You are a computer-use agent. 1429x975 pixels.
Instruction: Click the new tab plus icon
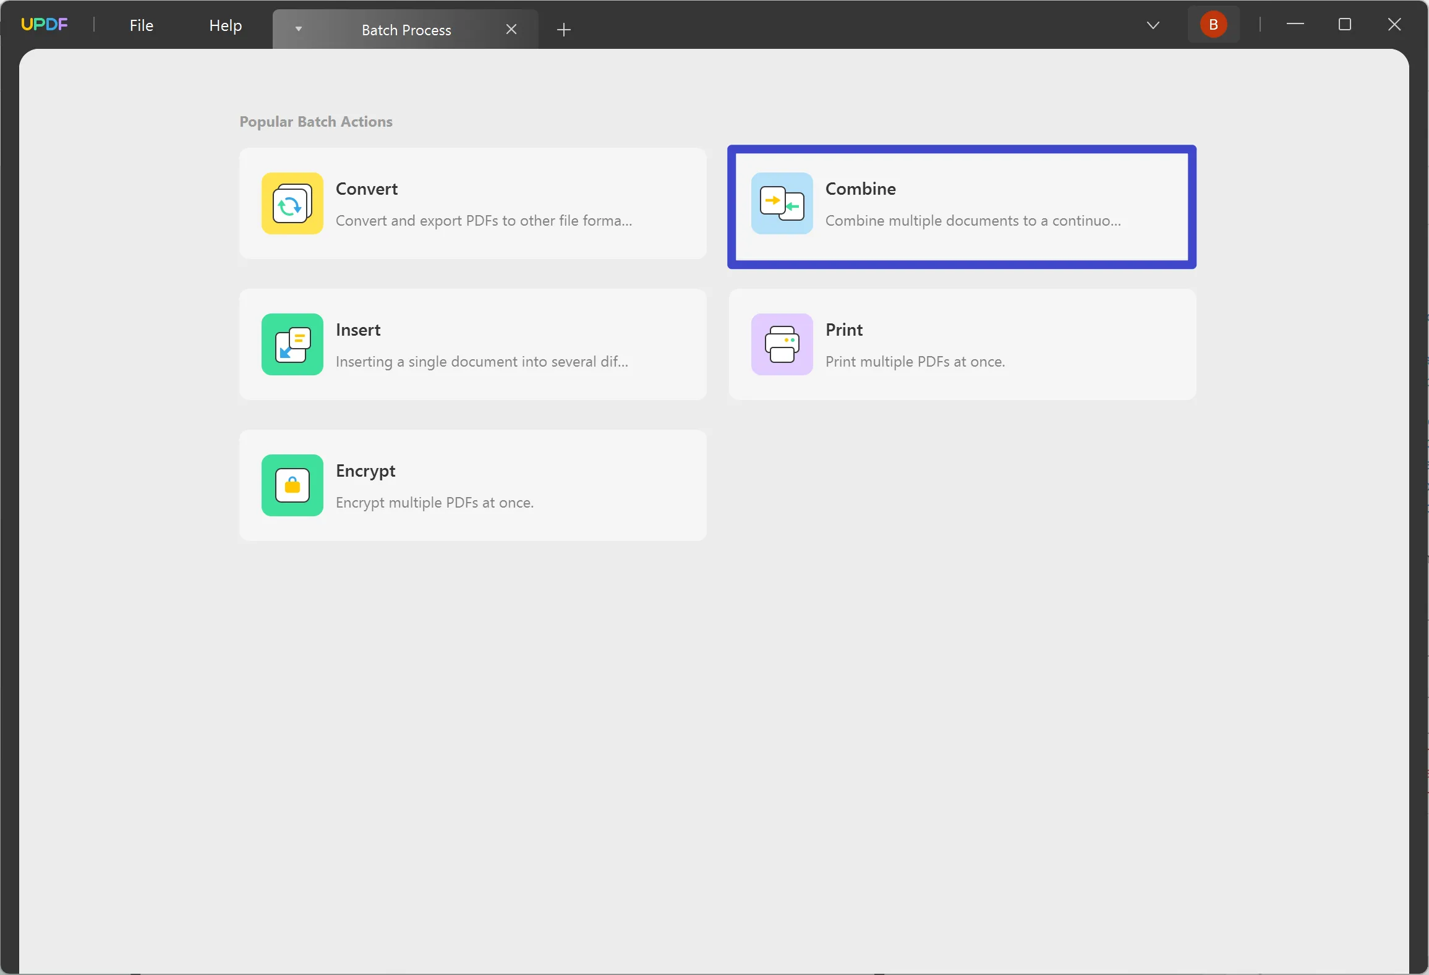click(563, 29)
